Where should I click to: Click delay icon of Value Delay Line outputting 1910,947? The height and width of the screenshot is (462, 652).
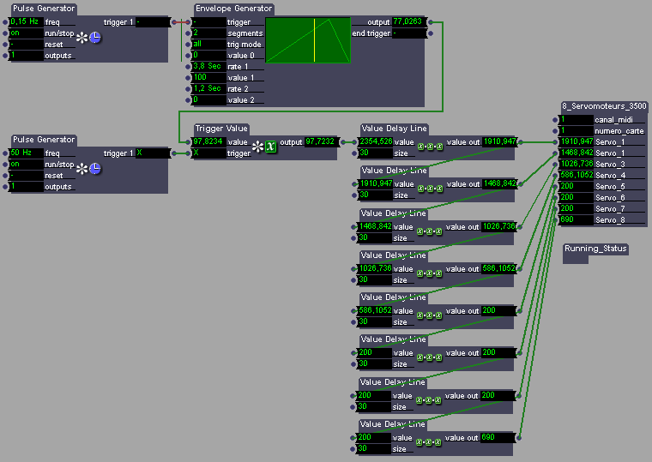[x=428, y=147]
